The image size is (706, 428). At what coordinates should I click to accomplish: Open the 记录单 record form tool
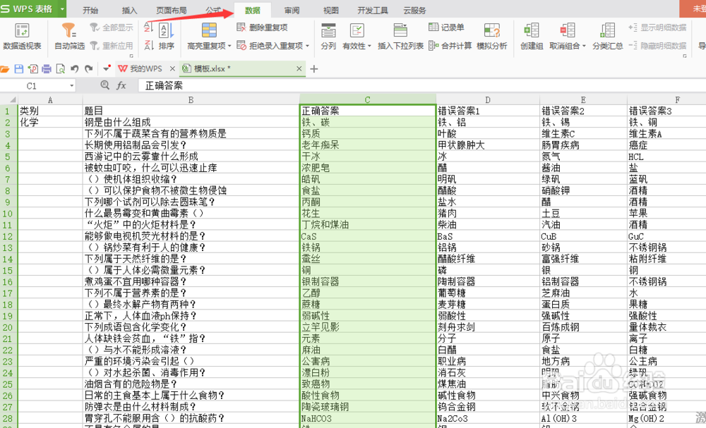pyautogui.click(x=449, y=27)
